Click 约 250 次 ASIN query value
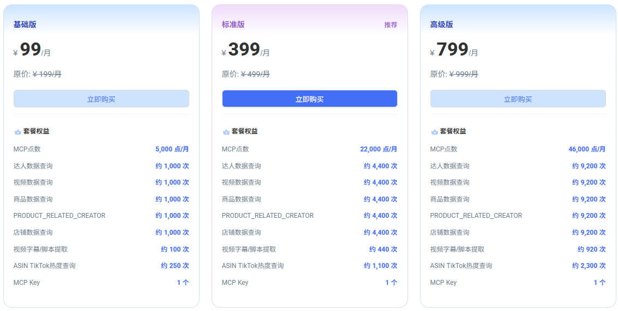Screen dimensions: 618x311 [x=175, y=266]
